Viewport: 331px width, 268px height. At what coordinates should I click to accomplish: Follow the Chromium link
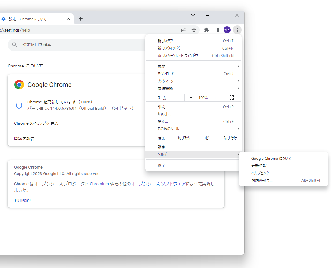[99, 184]
